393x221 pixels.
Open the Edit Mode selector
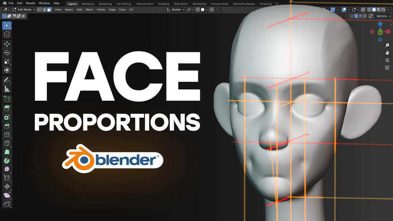pos(23,9)
